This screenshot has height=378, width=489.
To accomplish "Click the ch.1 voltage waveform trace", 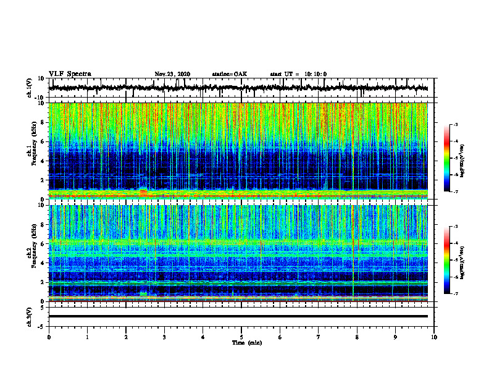I will coord(238,88).
